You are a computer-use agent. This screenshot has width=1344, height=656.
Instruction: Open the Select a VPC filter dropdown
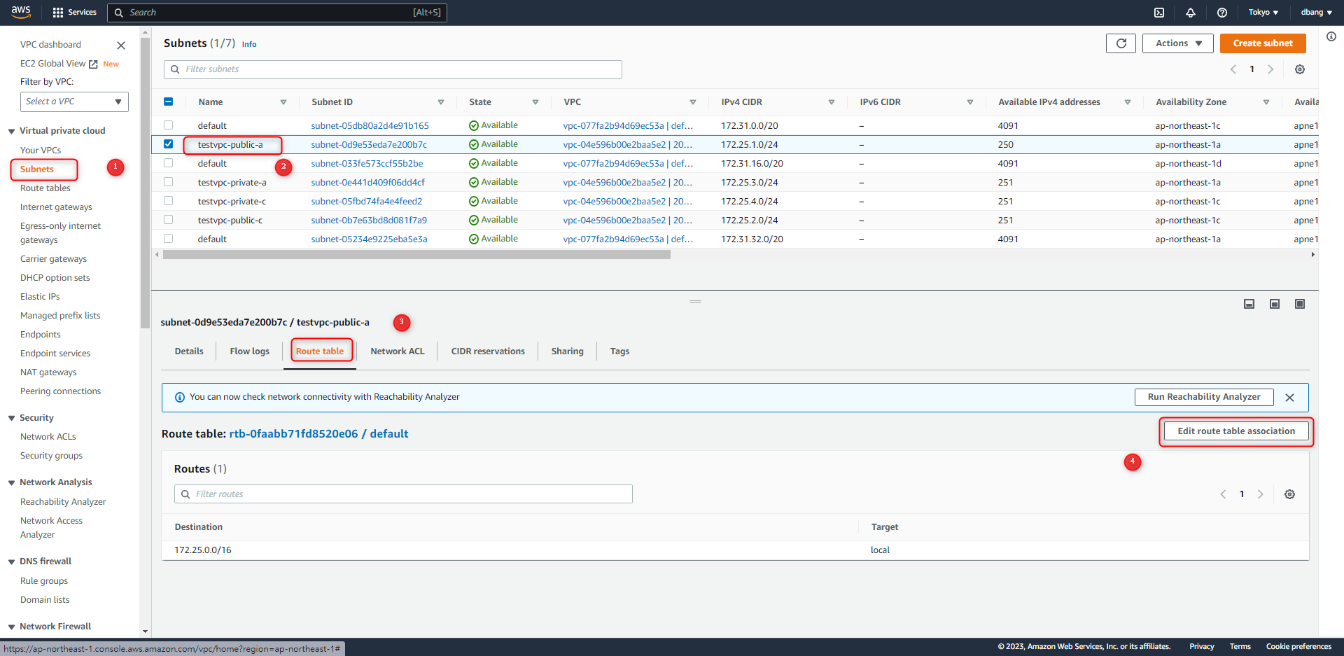[74, 102]
